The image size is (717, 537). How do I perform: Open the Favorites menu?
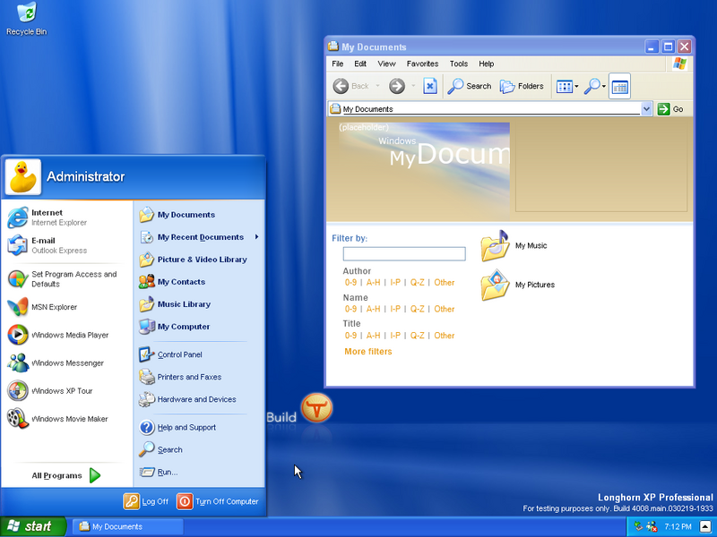pos(422,64)
